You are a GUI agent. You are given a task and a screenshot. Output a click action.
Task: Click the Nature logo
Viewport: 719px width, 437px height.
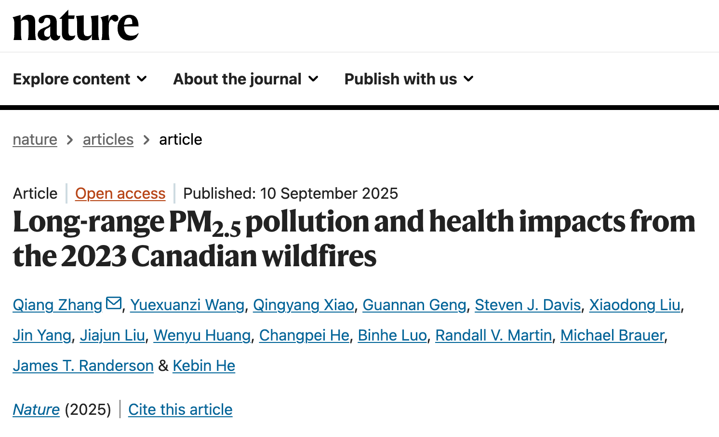pos(76,26)
